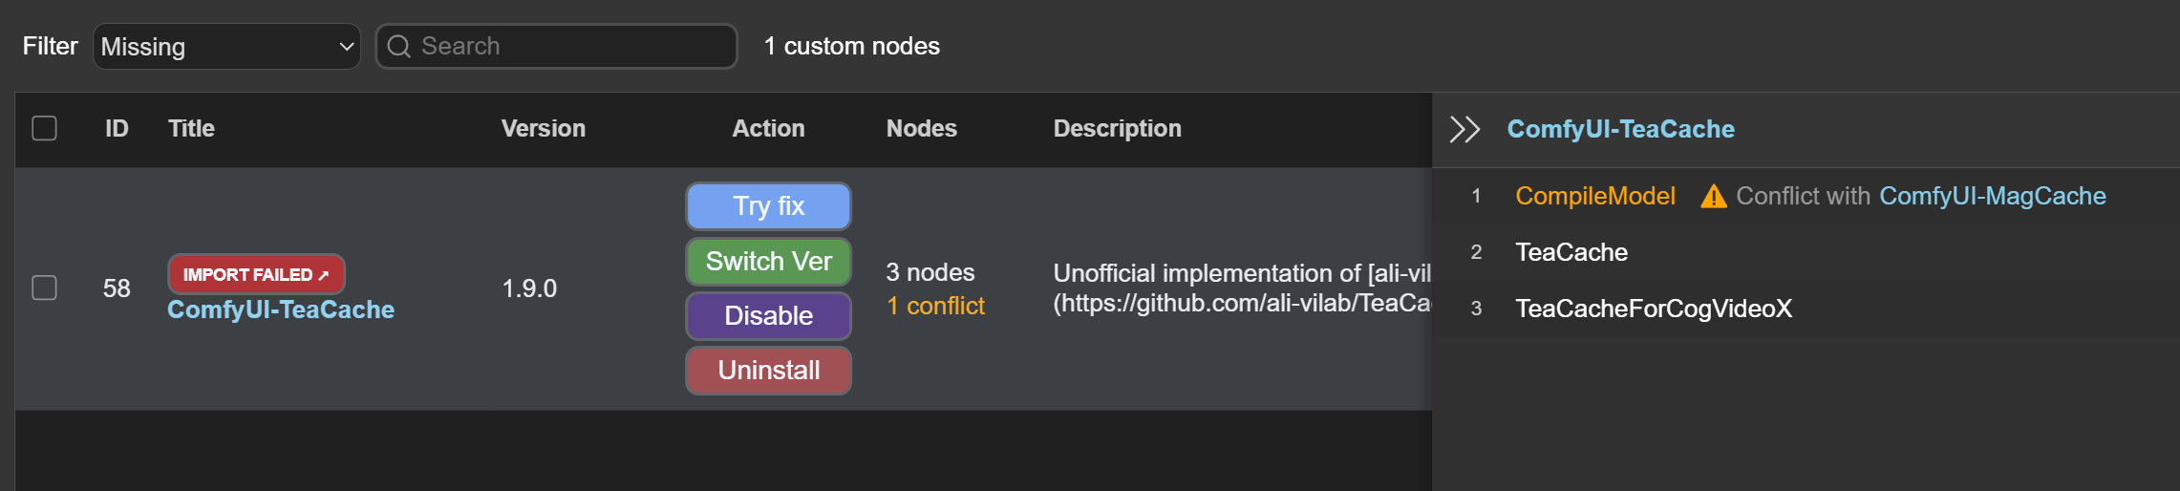Open the ComfyUI-TeaCache title link in table
The height and width of the screenshot is (491, 2180).
pos(281,310)
